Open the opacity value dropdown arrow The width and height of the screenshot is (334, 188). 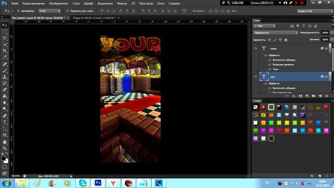pos(331,32)
